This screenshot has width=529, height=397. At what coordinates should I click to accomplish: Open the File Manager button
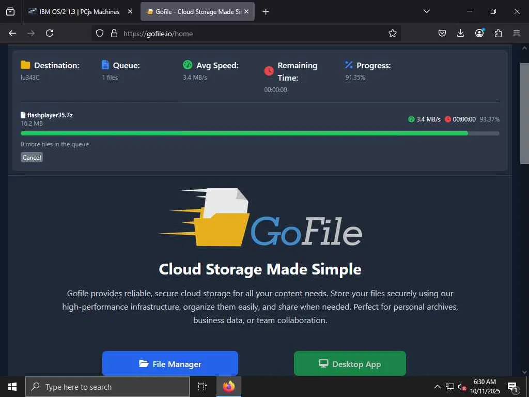pos(170,363)
